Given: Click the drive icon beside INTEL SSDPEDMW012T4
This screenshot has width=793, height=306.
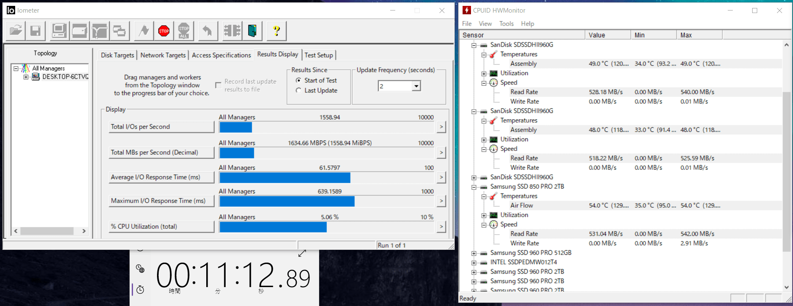Looking at the screenshot, I should (484, 262).
